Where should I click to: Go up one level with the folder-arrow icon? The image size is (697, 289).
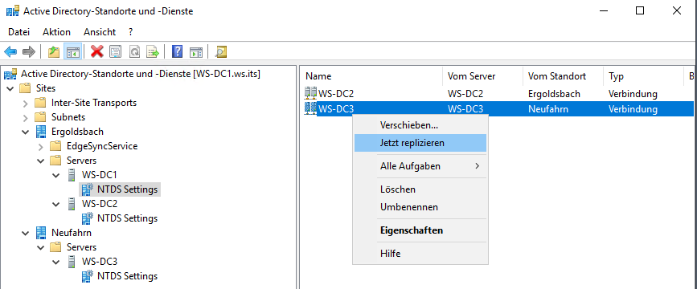tap(54, 52)
